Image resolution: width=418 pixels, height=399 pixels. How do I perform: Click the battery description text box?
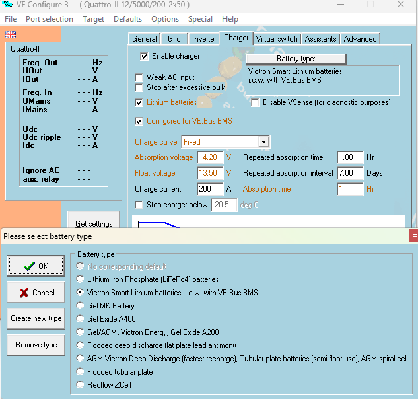click(x=322, y=81)
